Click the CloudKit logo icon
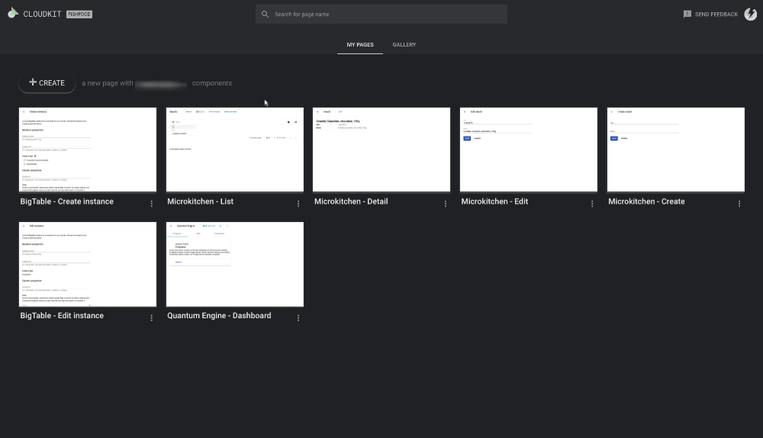 13,13
